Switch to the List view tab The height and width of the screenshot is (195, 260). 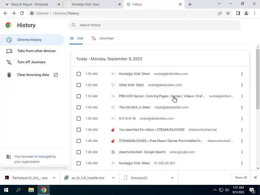point(76,38)
